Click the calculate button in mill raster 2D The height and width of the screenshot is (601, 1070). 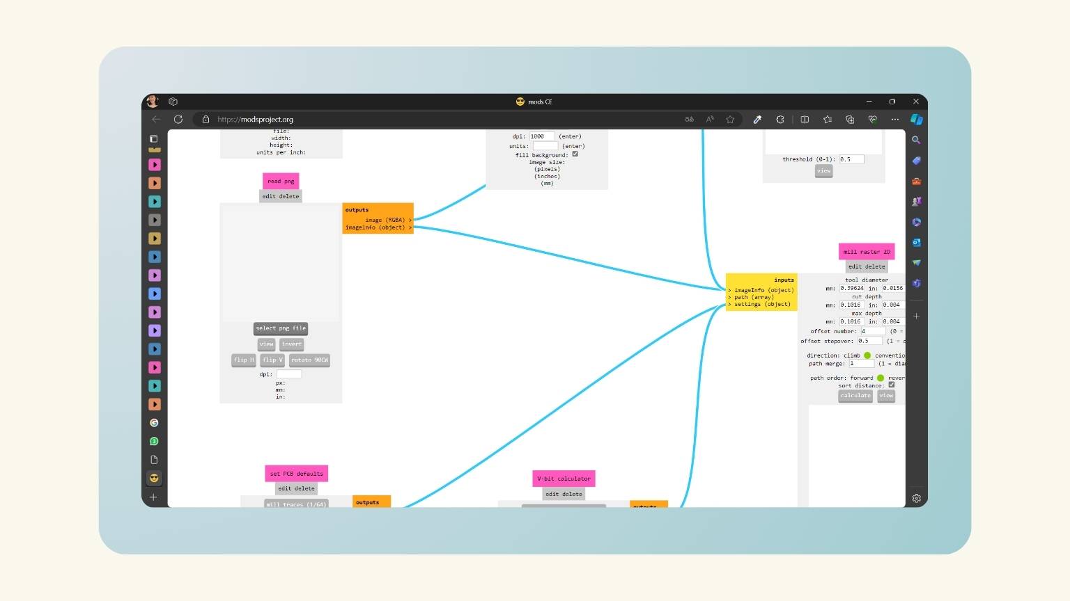pos(855,396)
